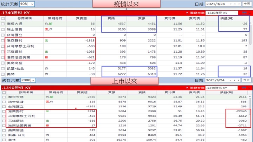This screenshot has width=253, height=142.
Task: Sort by 賣均價 column in 2000-day panel
Action: tap(194, 93)
